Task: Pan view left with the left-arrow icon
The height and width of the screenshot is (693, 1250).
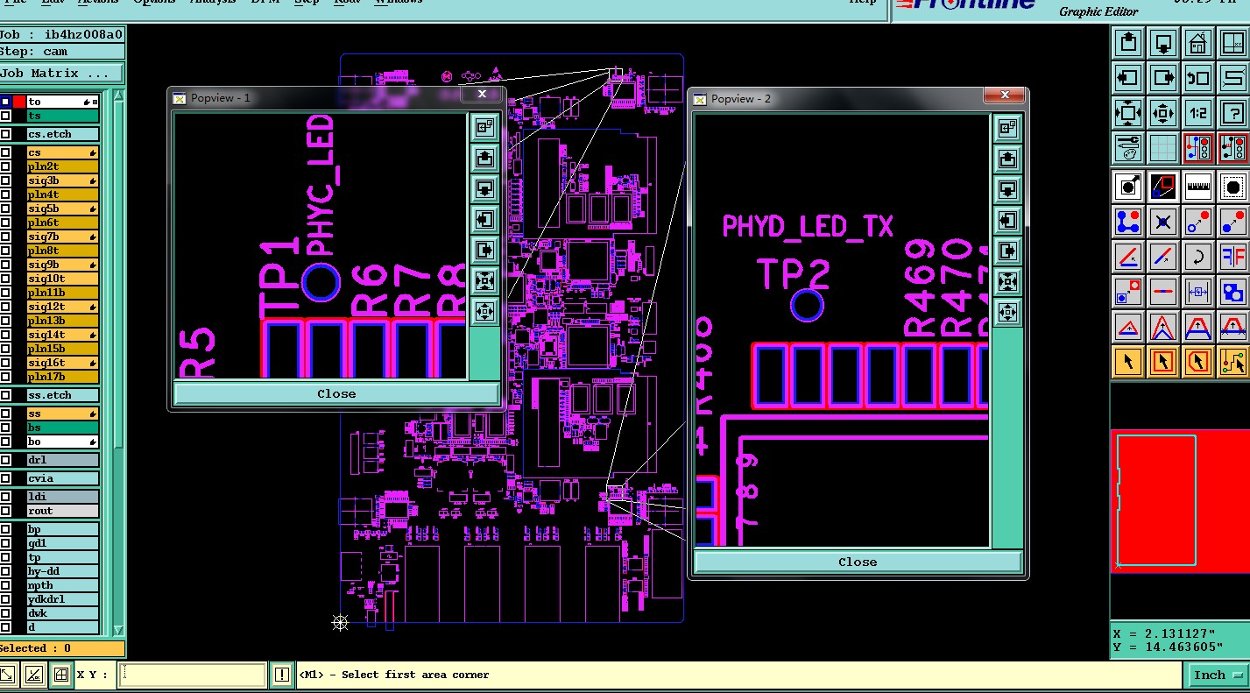Action: [x=1128, y=78]
